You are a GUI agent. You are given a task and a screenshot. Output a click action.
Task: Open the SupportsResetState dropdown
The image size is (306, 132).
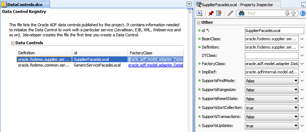[x=271, y=99]
